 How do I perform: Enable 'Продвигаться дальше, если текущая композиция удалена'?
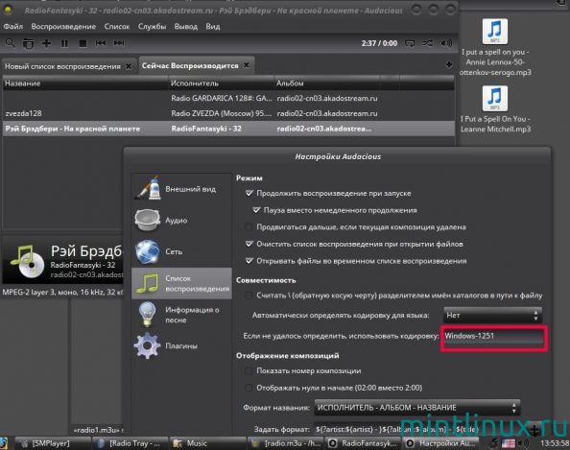pyautogui.click(x=249, y=226)
